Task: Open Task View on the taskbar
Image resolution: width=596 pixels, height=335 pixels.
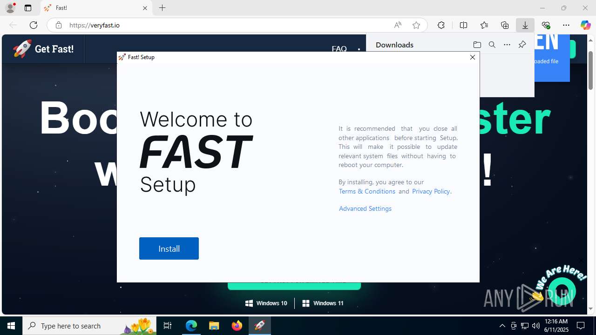Action: pos(168,326)
